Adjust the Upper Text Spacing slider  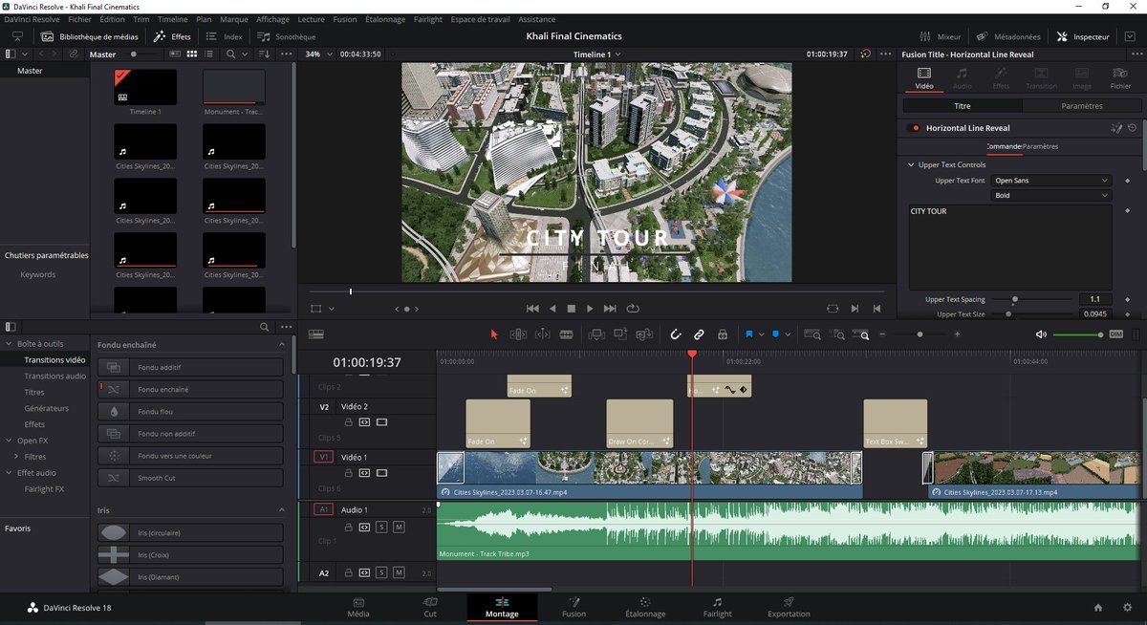tap(1030, 299)
